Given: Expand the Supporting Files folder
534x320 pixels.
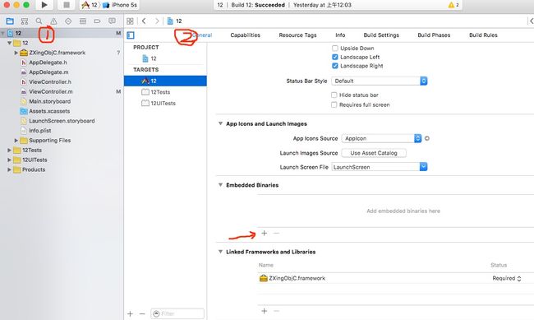Looking at the screenshot, I should (16, 141).
